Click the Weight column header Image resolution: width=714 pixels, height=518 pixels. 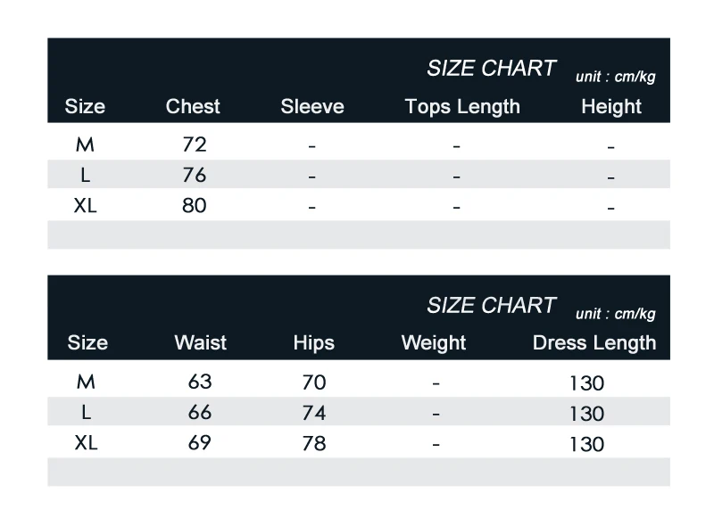pyautogui.click(x=434, y=343)
